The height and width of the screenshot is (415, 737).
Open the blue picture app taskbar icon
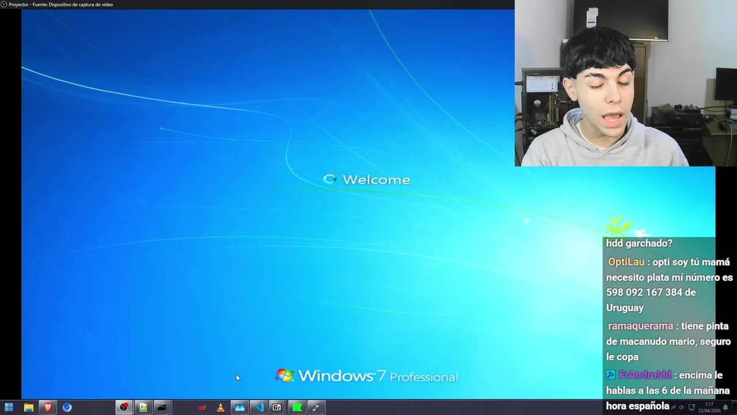point(240,408)
